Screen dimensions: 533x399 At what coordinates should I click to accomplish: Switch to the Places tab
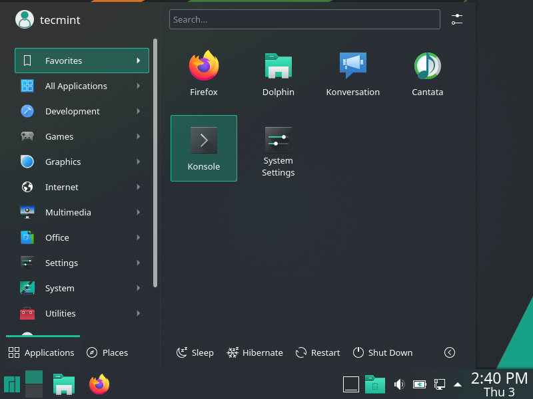click(107, 352)
